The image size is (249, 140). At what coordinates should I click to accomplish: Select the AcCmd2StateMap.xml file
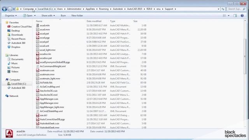pos(51,111)
